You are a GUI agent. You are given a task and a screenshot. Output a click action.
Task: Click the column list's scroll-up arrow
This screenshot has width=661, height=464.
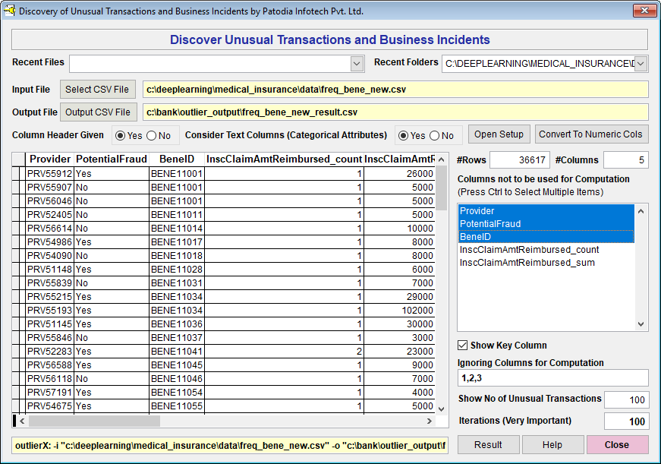tap(642, 210)
